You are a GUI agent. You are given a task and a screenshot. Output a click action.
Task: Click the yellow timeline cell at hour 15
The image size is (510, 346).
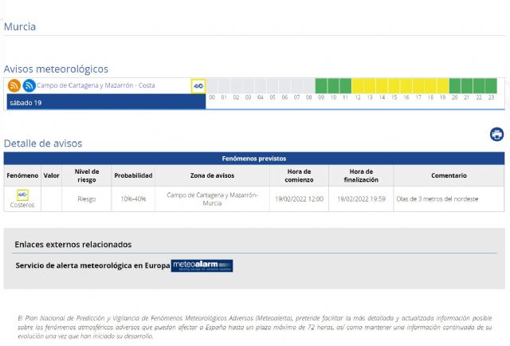click(x=394, y=85)
